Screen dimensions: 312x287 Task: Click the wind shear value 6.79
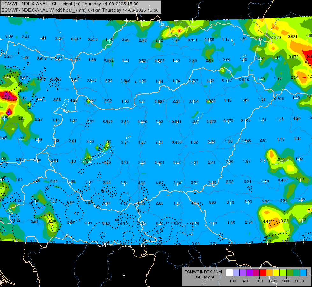(142, 203)
